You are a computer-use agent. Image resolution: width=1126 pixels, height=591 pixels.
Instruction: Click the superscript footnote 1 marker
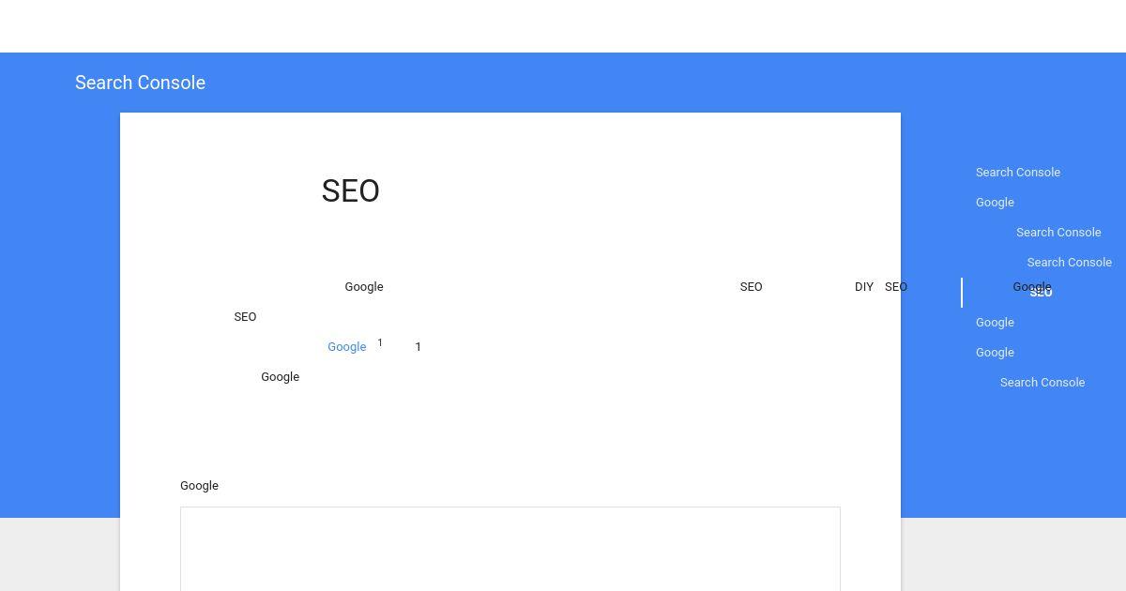pos(380,343)
